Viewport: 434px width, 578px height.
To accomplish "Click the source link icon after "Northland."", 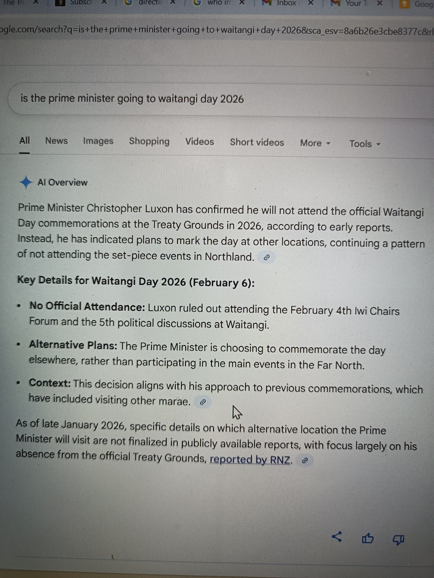I will (267, 257).
